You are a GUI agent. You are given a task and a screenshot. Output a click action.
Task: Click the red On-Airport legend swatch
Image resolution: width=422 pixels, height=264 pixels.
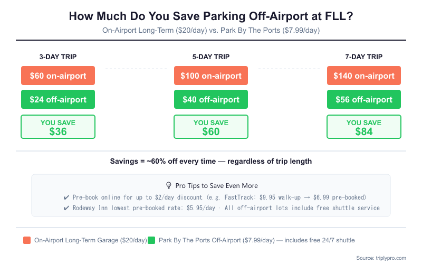27,240
